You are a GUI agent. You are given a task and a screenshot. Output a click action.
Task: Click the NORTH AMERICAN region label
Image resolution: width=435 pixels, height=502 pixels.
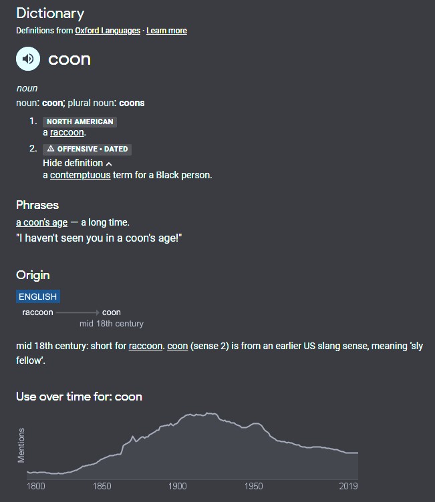tap(80, 121)
